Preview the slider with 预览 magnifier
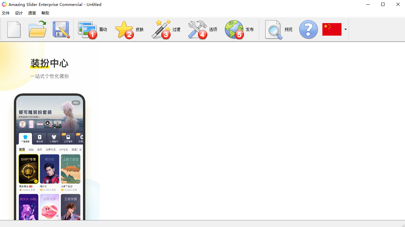 click(x=278, y=30)
